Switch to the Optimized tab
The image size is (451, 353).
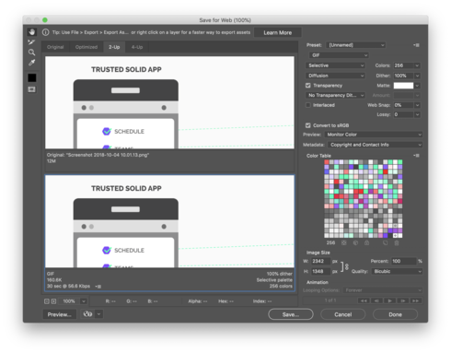[x=87, y=47]
